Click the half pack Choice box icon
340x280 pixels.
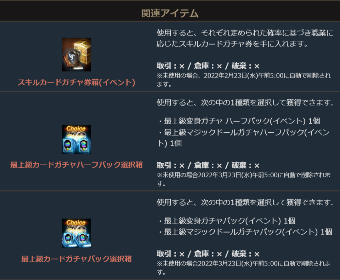tap(76, 139)
